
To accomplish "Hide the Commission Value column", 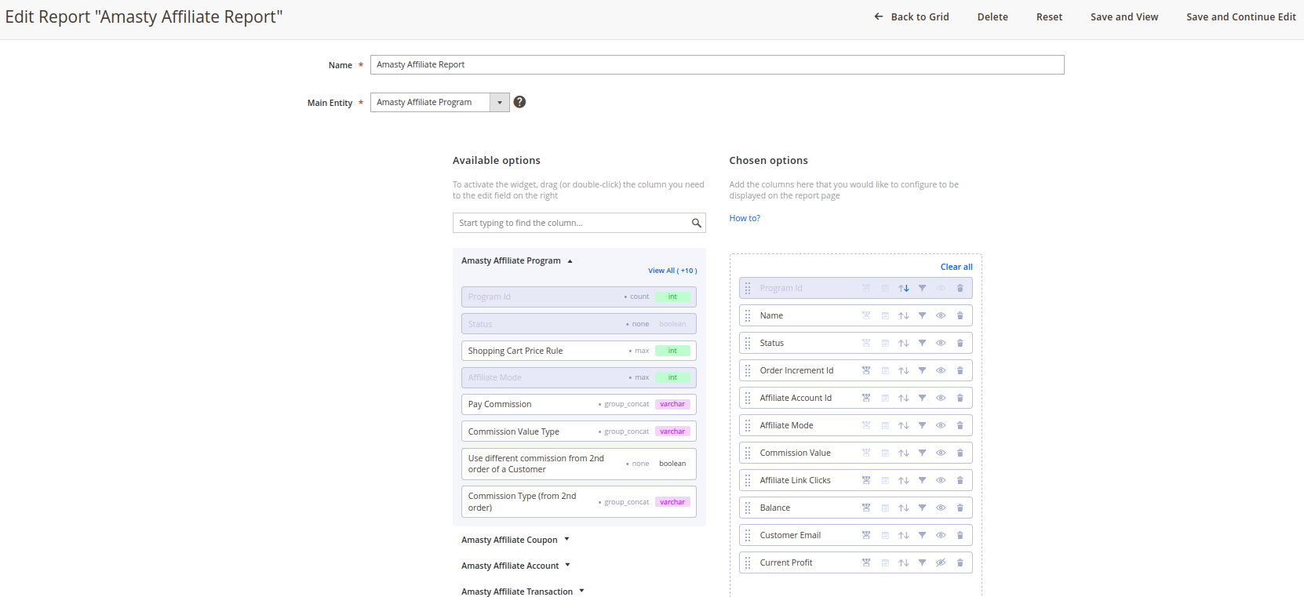I will pos(941,453).
